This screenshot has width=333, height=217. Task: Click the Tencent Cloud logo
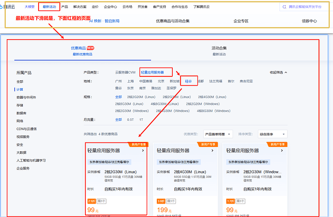tap(7, 7)
